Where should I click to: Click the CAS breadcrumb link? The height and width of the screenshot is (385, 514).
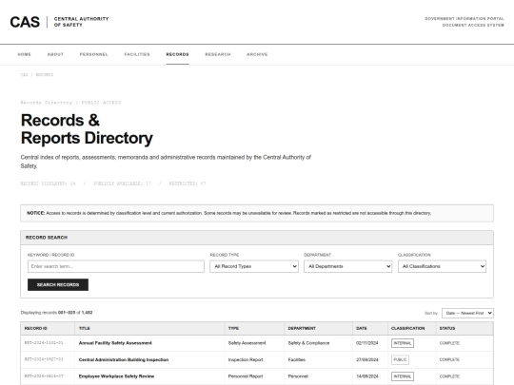coord(24,75)
